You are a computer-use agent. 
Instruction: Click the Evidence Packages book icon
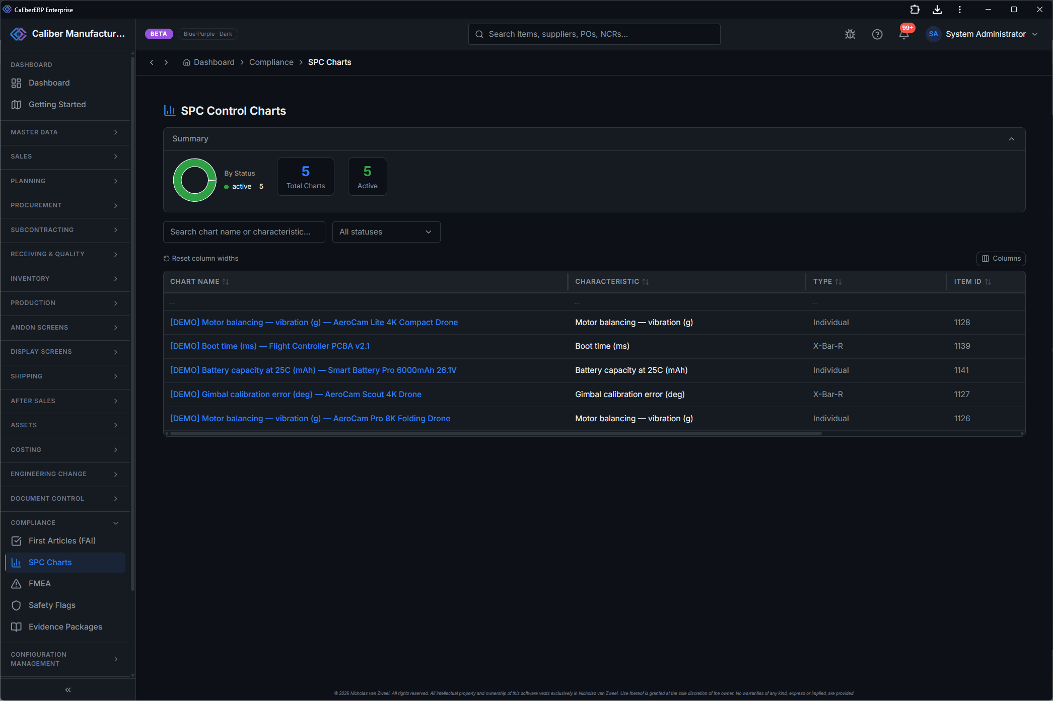tap(16, 627)
